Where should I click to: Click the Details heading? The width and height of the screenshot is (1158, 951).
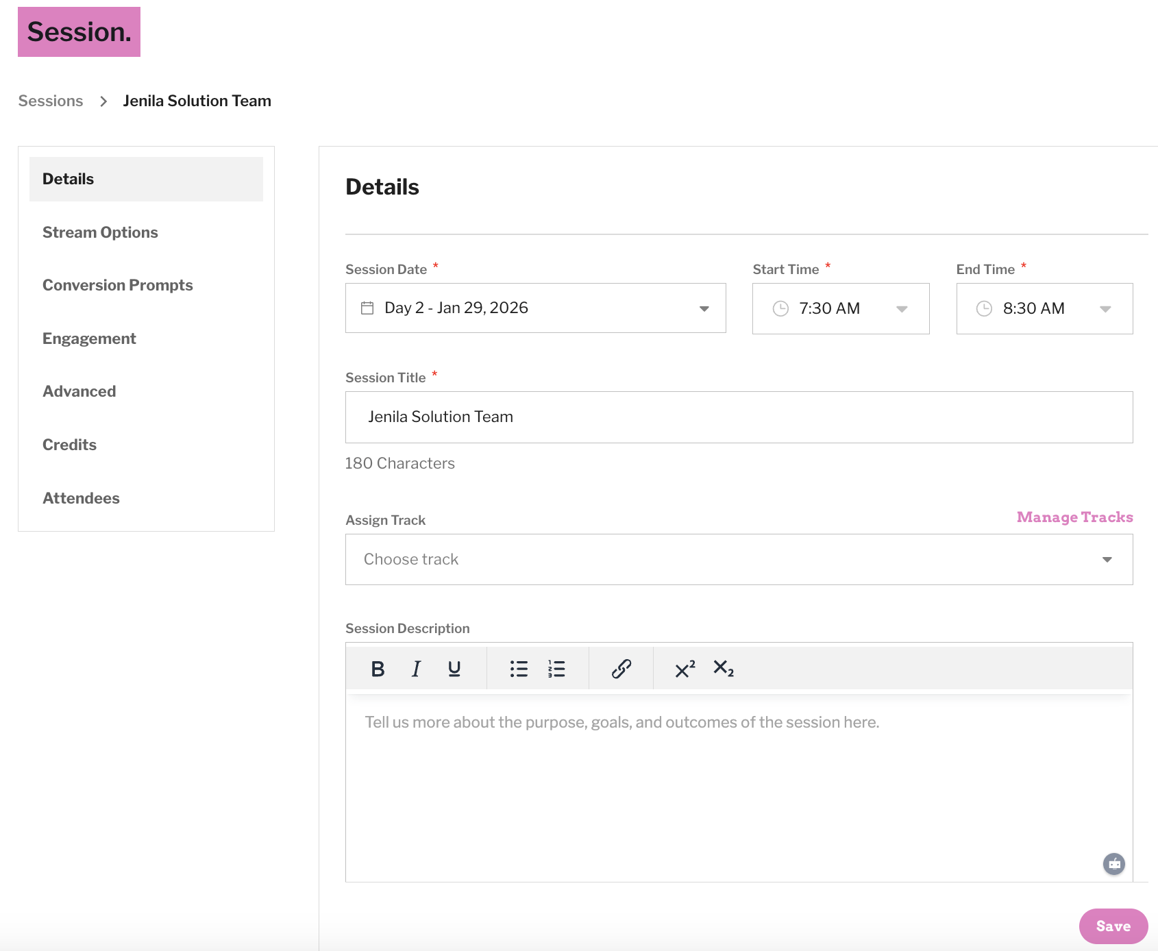[382, 187]
